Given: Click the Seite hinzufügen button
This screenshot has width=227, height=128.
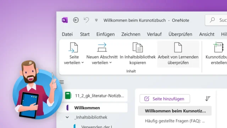Looking at the screenshot, I should (x=165, y=99).
